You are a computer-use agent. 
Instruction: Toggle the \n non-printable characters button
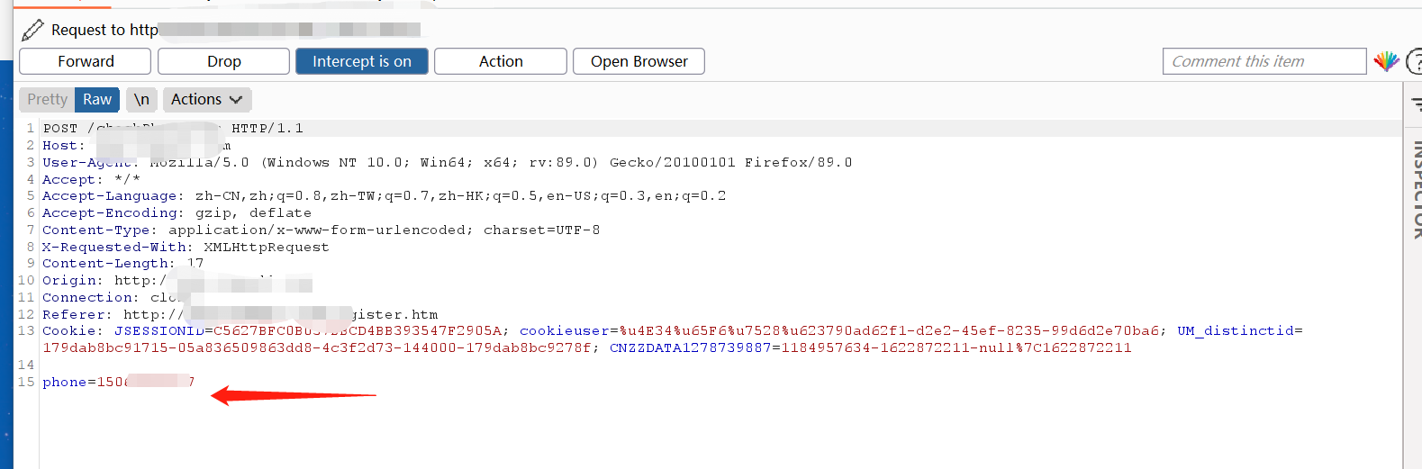click(141, 99)
